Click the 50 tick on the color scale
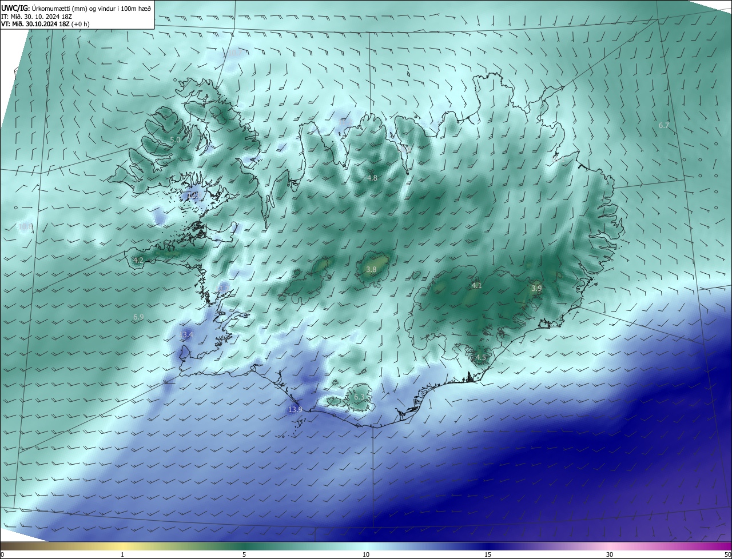Screen dimensions: 732x559 [x=727, y=554]
